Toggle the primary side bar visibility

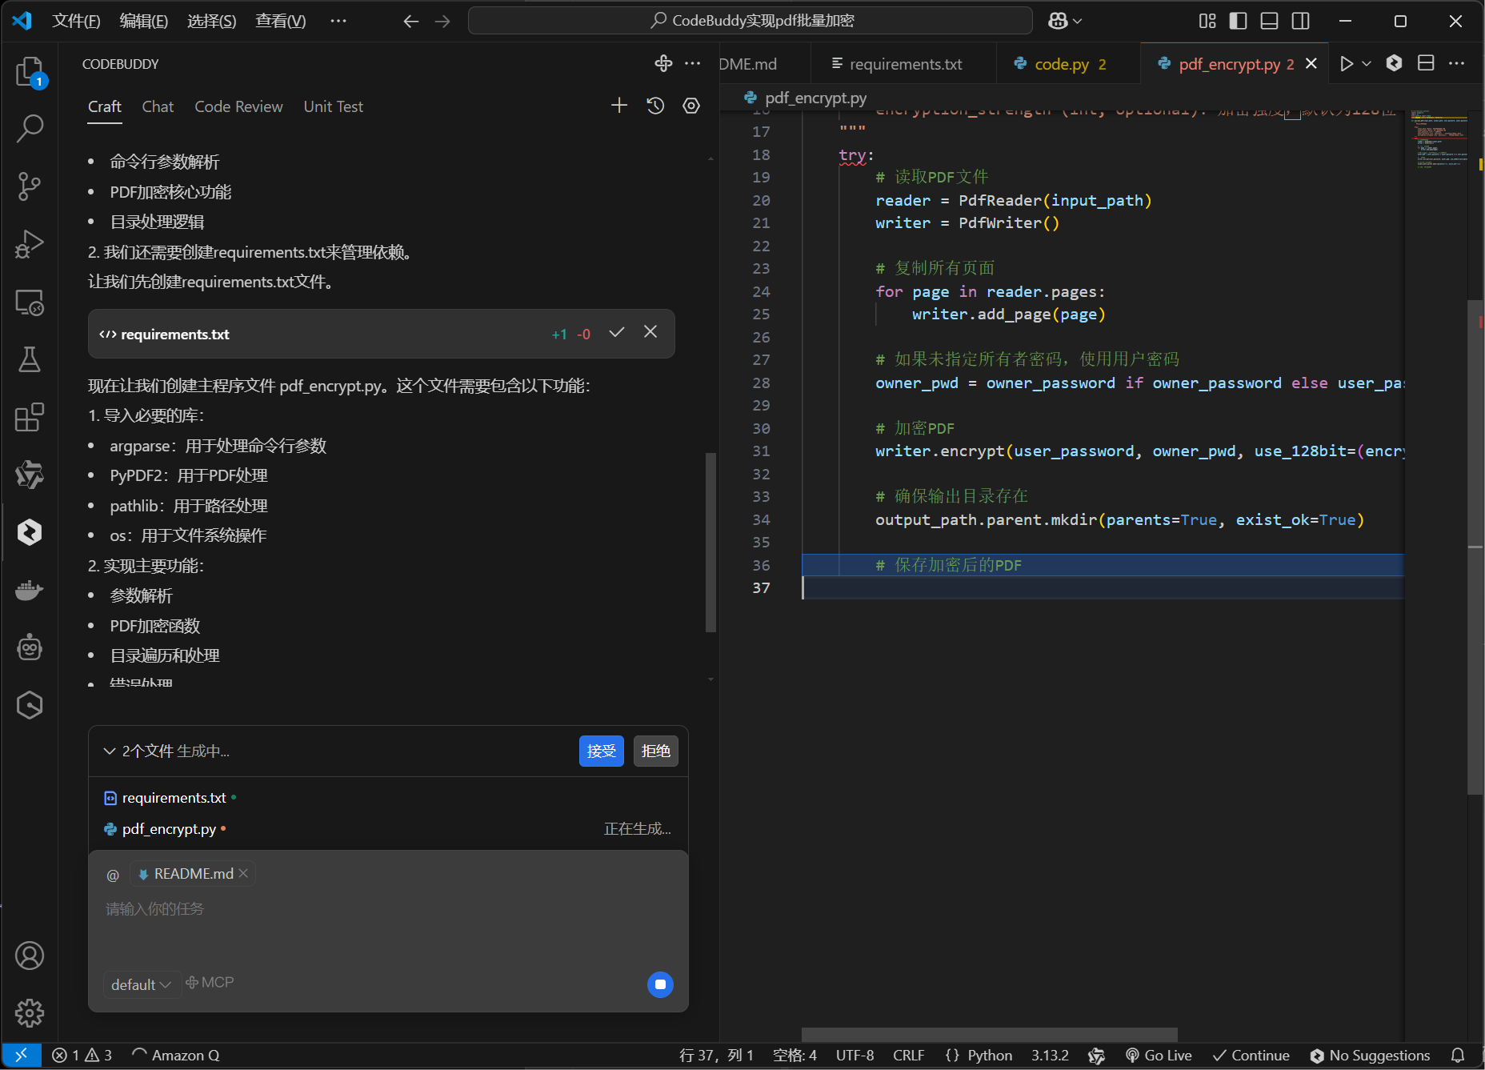(1237, 21)
